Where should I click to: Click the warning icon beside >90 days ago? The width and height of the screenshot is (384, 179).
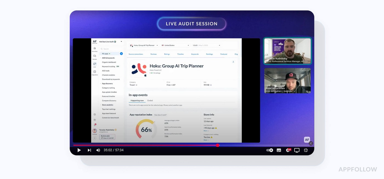(216, 128)
